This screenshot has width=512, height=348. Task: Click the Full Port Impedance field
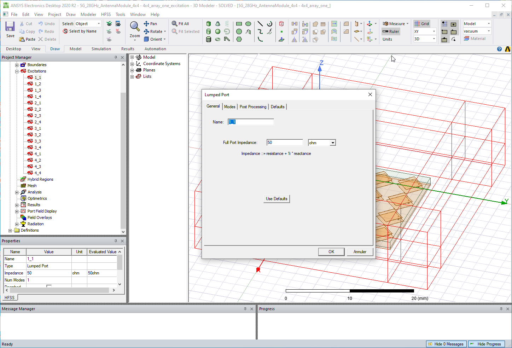[x=285, y=143]
